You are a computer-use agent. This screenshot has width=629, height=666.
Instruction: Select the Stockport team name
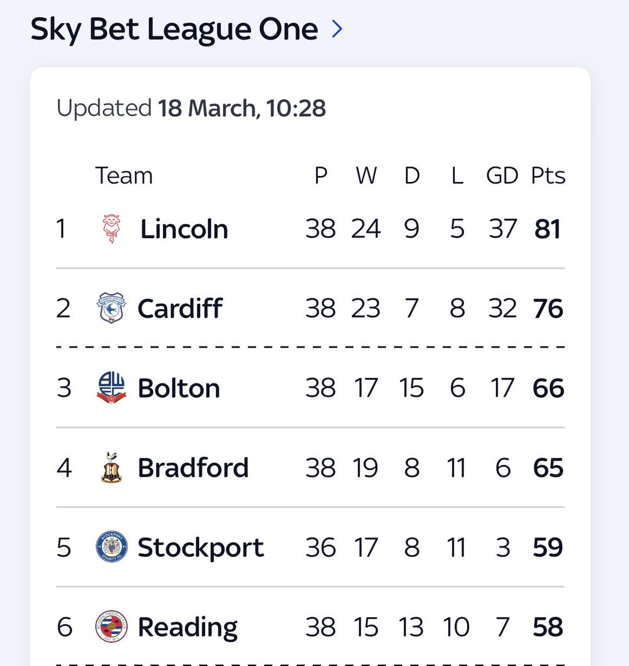tap(201, 548)
